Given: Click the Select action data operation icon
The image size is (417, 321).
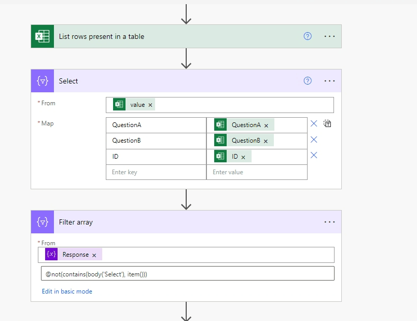Looking at the screenshot, I should (x=43, y=81).
